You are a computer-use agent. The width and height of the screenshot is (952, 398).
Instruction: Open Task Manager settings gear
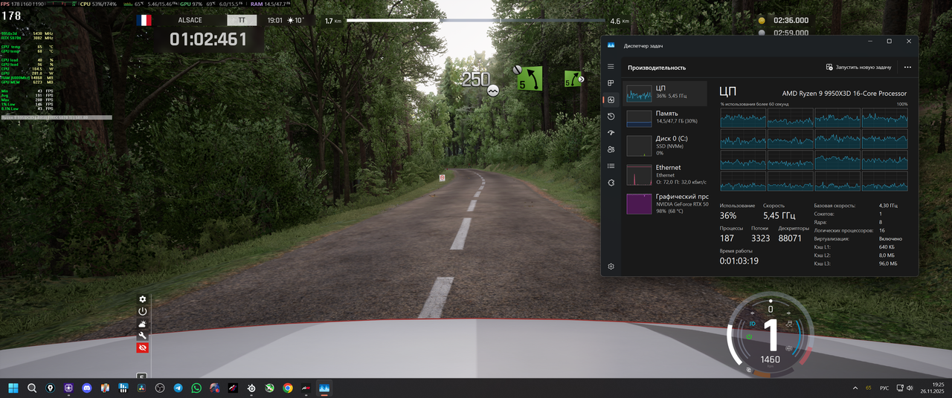(x=611, y=267)
